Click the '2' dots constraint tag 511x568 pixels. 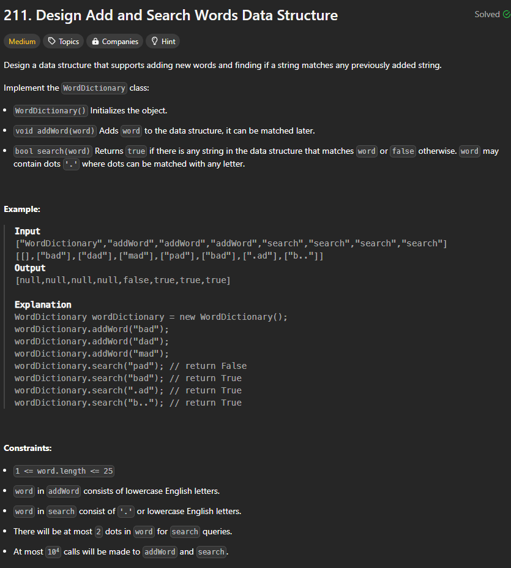[99, 532]
